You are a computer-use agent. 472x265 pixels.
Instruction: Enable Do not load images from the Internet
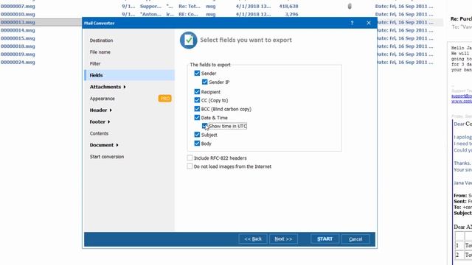(190, 166)
